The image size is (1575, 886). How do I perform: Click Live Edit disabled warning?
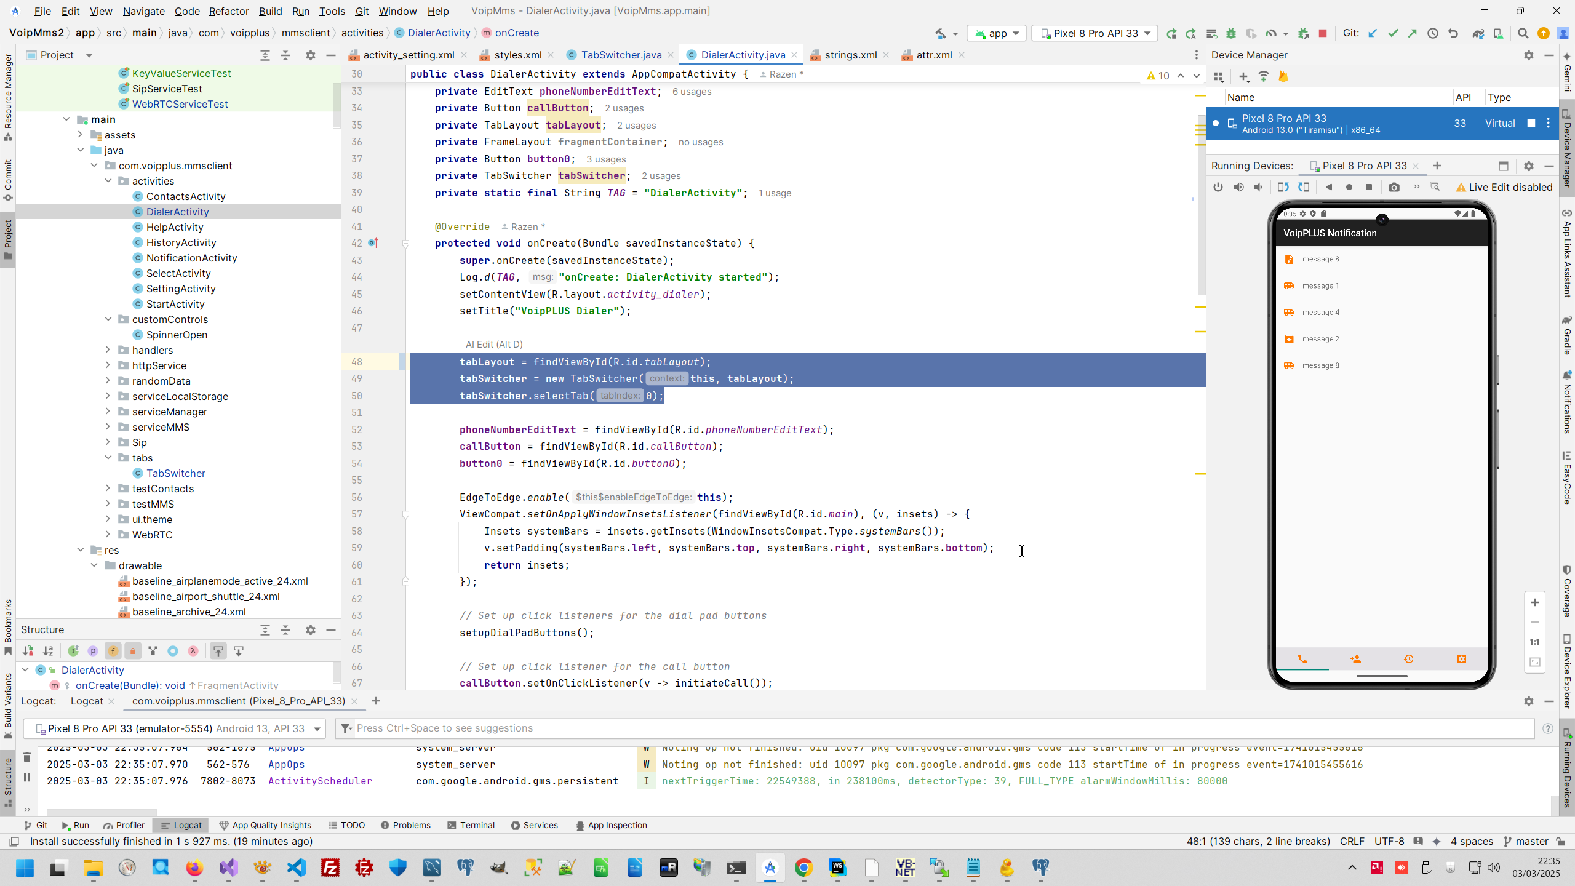pyautogui.click(x=1504, y=187)
